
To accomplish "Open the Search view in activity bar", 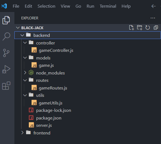I will coord(6,36).
